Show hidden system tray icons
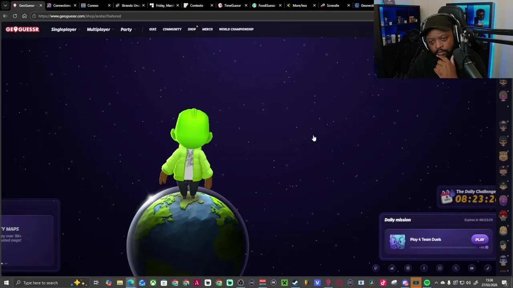 (436, 283)
